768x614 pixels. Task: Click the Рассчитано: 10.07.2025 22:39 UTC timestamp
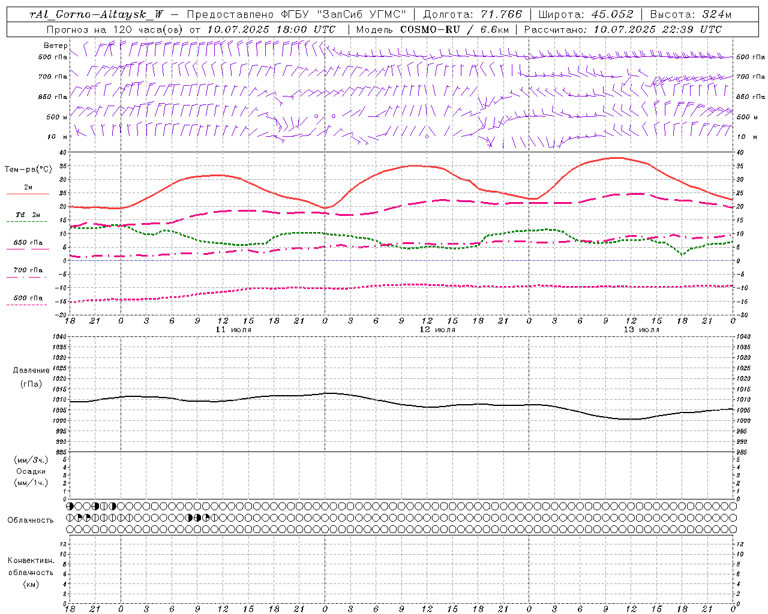(623, 29)
